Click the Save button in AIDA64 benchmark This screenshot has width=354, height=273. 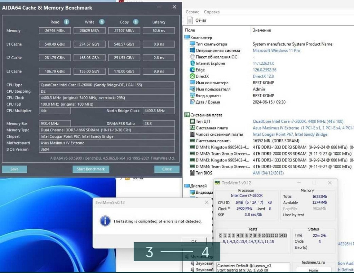point(15,169)
